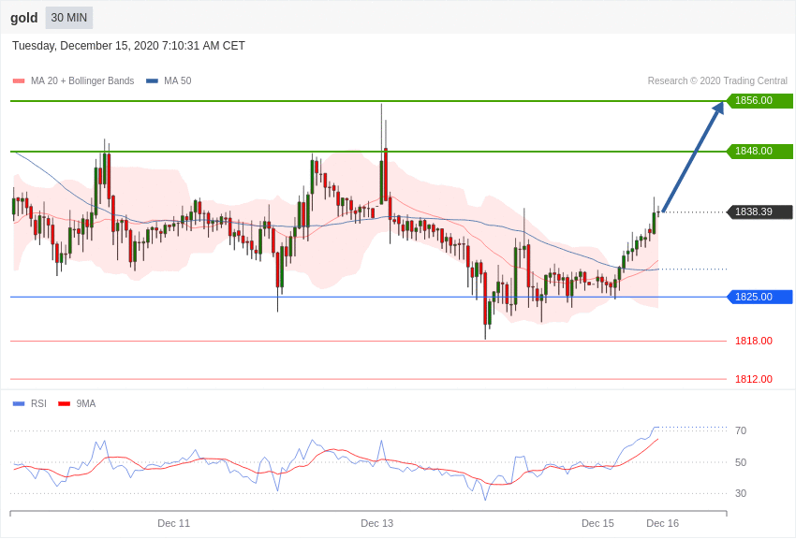
Task: Click the RSI 50 axis value
Action: click(741, 462)
